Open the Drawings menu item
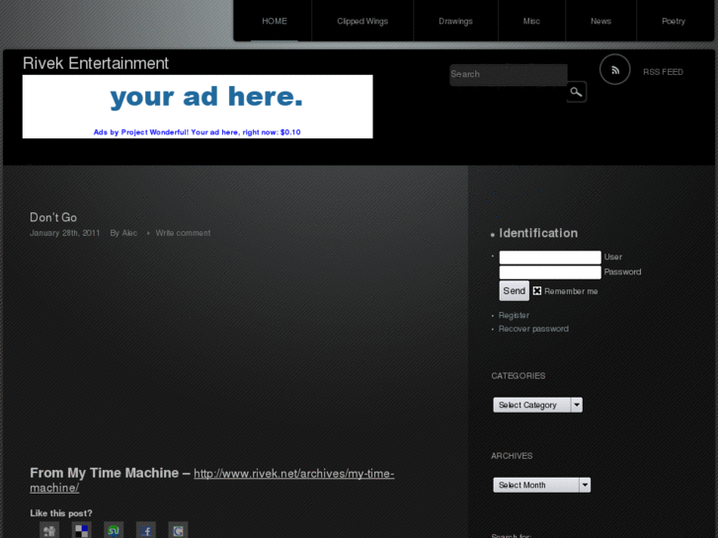 455,21
